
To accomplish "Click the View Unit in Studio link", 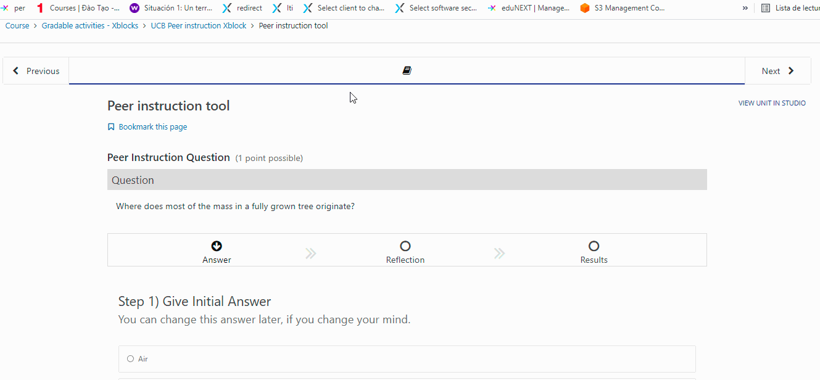I will coord(772,103).
